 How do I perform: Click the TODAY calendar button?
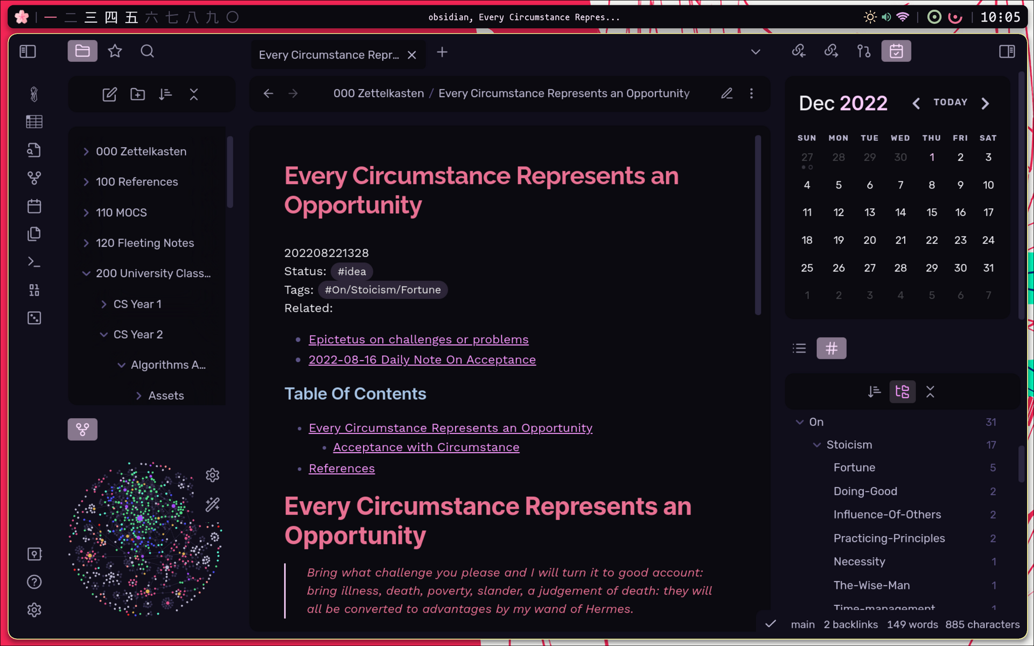[950, 102]
